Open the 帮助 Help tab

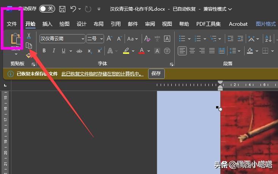tap(184, 24)
